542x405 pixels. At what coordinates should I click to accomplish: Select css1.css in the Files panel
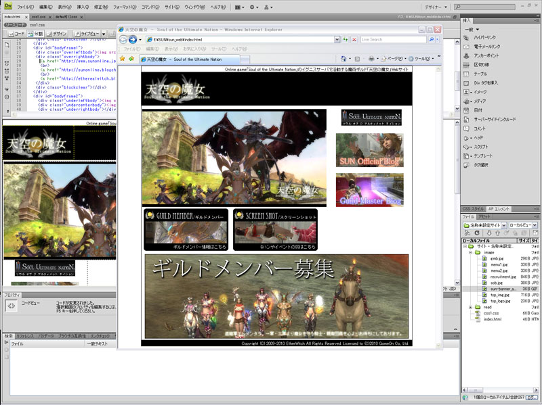tap(491, 313)
